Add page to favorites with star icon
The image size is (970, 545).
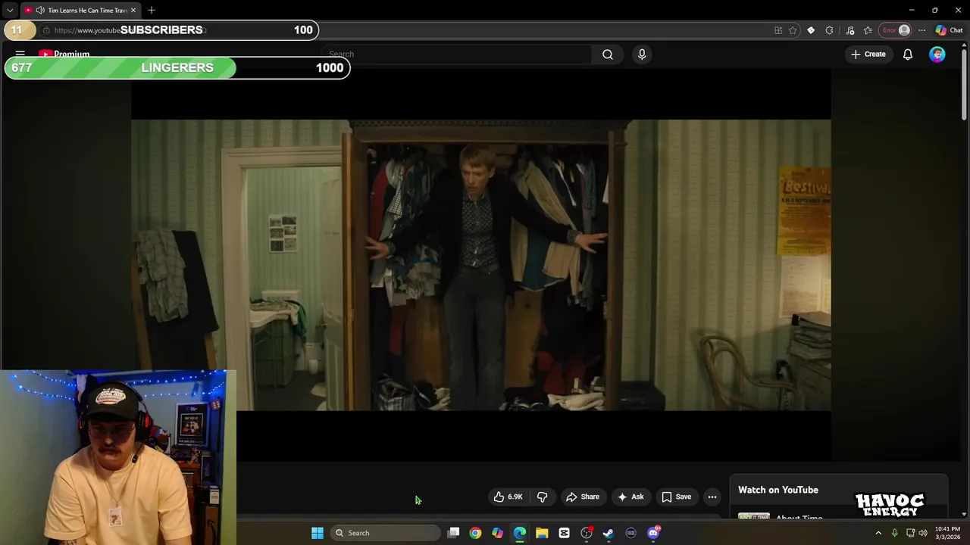pos(793,30)
